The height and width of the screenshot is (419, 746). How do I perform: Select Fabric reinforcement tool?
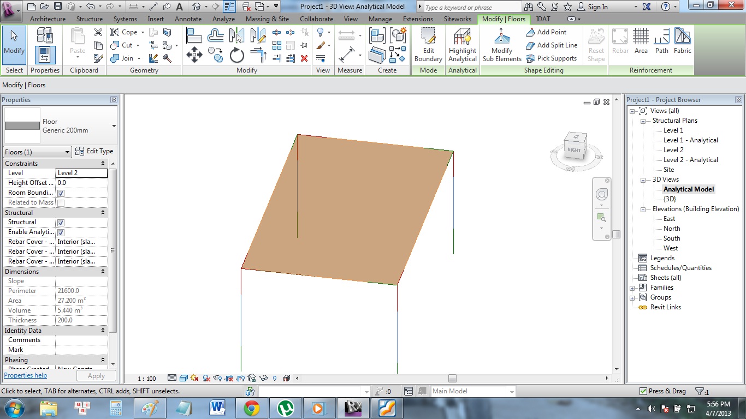point(683,41)
